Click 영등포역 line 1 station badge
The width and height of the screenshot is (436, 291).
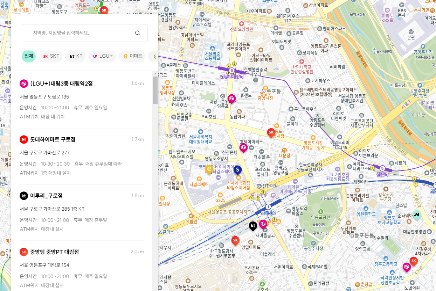(x=268, y=207)
